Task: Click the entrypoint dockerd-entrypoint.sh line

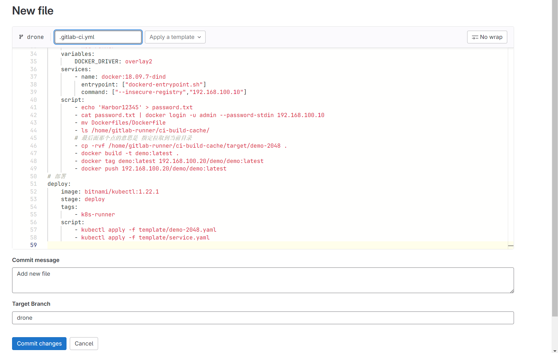Action: 144,85
